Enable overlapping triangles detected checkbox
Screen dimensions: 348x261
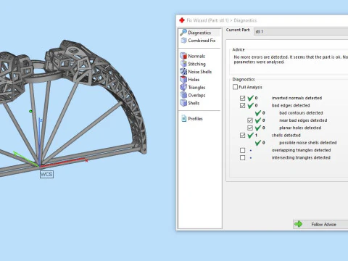(x=242, y=150)
